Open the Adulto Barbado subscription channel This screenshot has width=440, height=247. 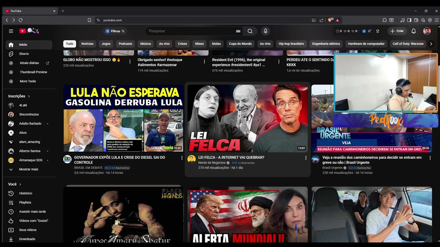(x=29, y=123)
